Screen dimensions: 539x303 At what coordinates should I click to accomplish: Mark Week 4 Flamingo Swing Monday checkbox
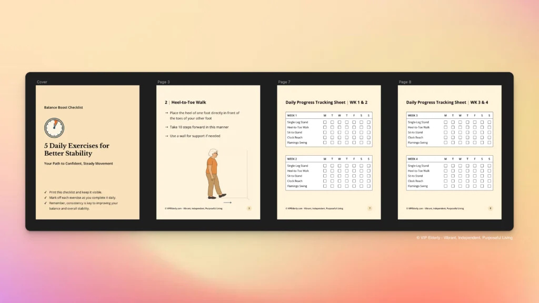pyautogui.click(x=445, y=186)
